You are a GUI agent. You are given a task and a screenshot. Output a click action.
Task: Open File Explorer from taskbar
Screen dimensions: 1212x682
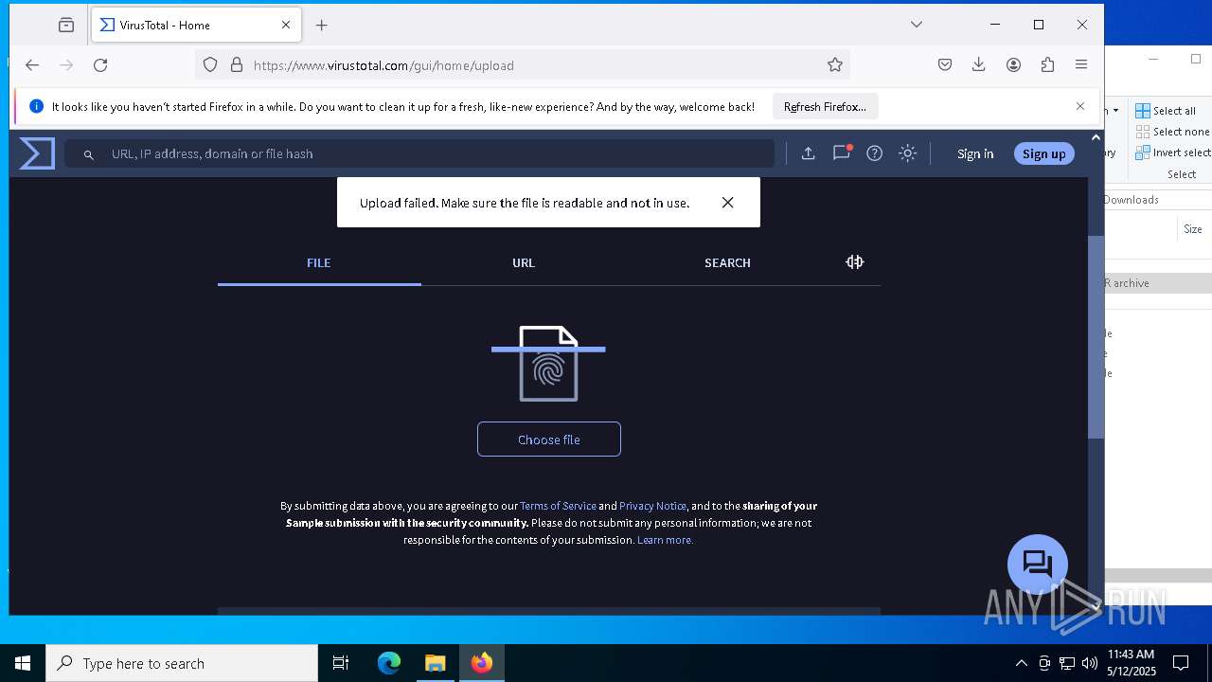[x=436, y=663]
